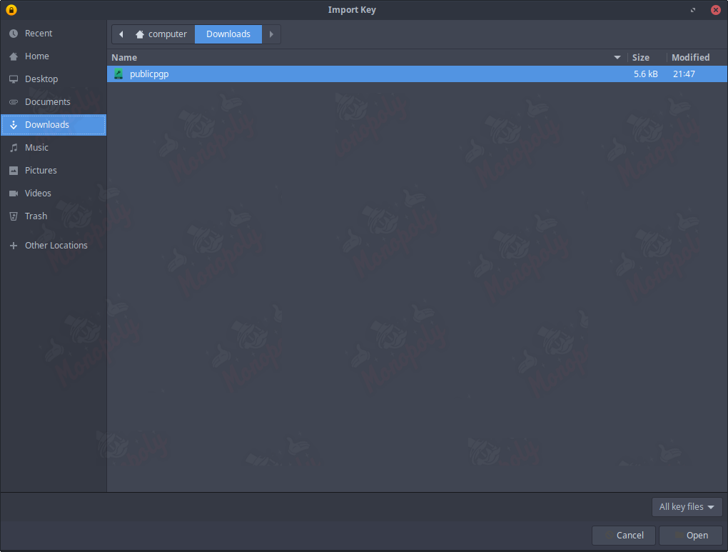728x552 pixels.
Task: Click the Name column sort arrow
Action: coord(617,58)
